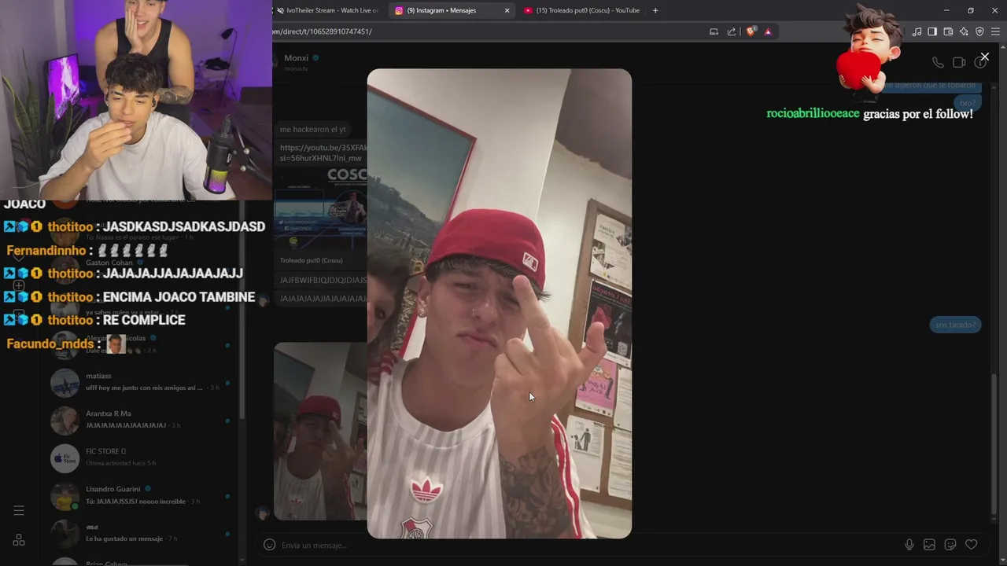
Task: Open the four-squares Meta apps icon
Action: pyautogui.click(x=19, y=540)
